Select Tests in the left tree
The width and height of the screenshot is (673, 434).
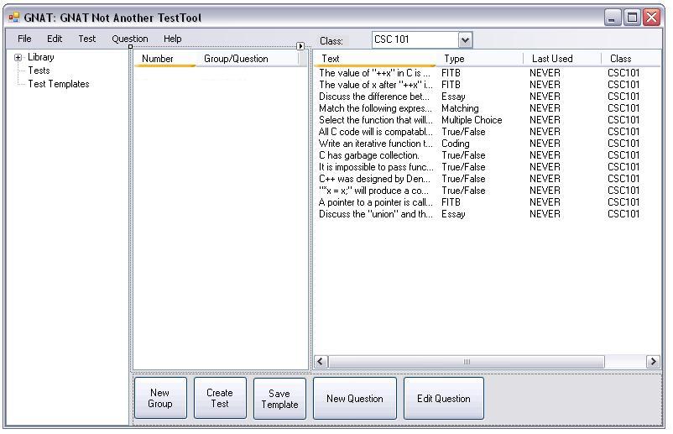click(39, 71)
